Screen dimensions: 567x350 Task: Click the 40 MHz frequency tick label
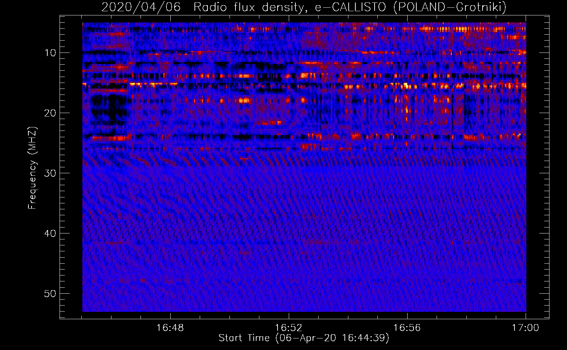tap(50, 233)
